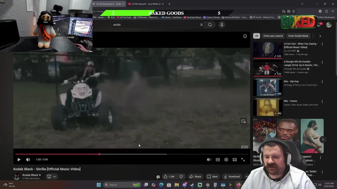
Task: Click the Windows taskbar Search box
Action: pos(122,185)
